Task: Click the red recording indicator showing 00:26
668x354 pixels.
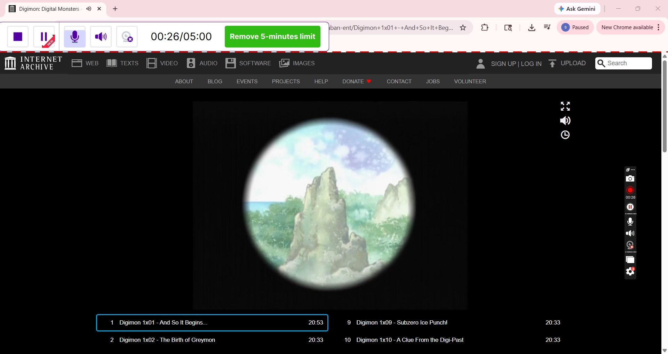Action: [630, 190]
